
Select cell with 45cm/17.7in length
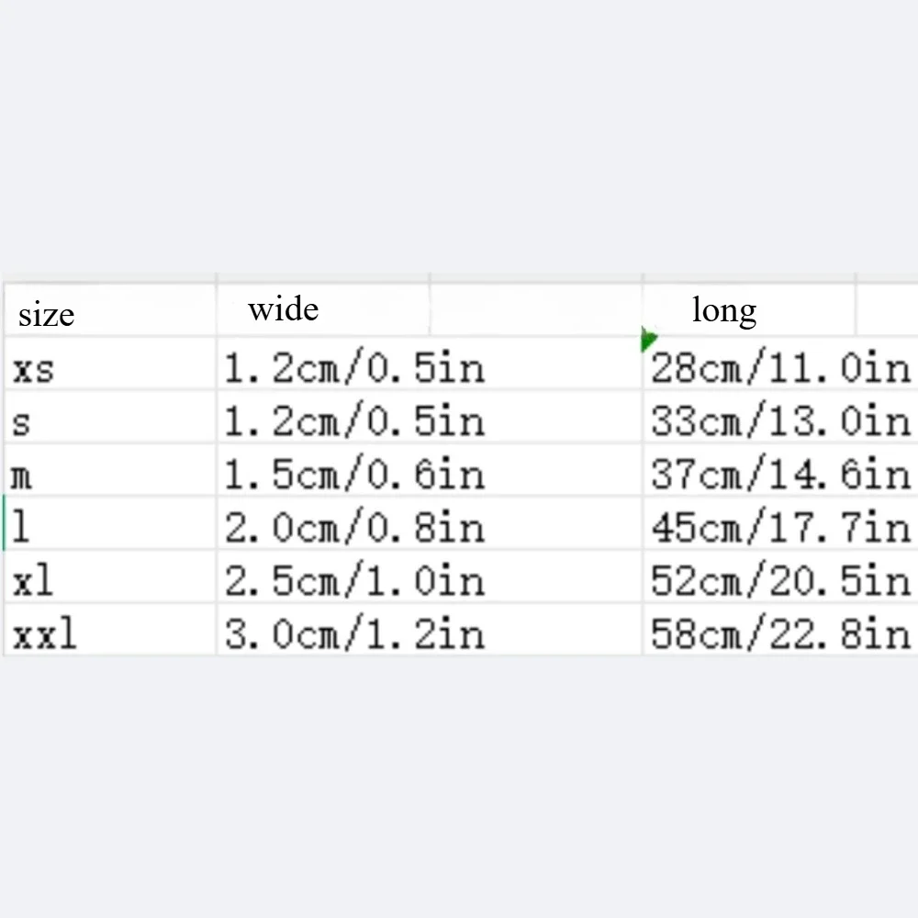780,527
